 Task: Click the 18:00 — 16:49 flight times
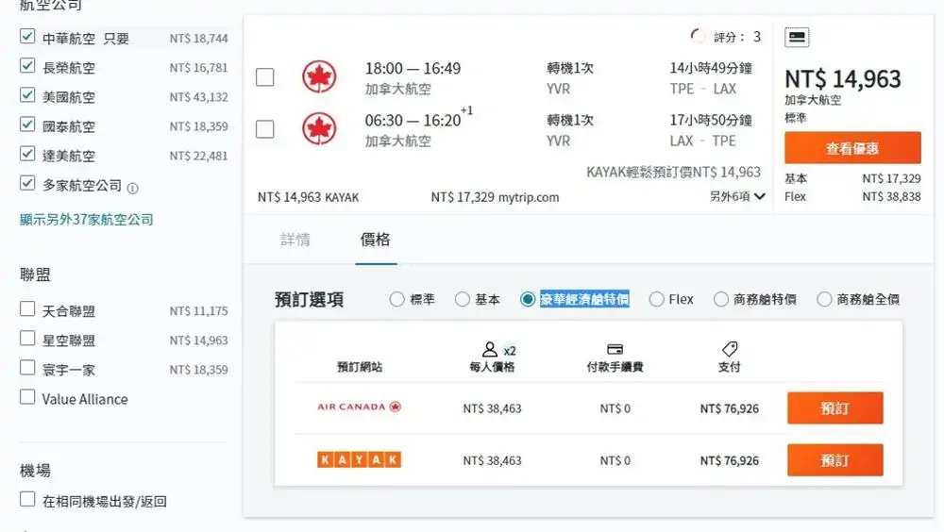click(413, 68)
